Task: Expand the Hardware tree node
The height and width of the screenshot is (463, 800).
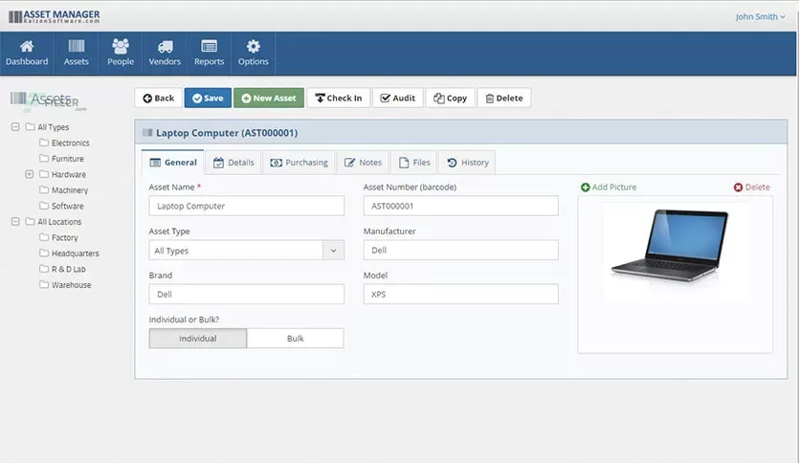Action: coord(29,174)
